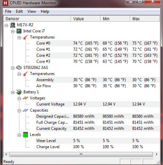Collapse the Voltages branch
Viewport: 163px width, 165px height.
tap(19, 99)
